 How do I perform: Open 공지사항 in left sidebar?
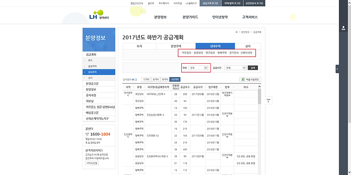tap(98, 95)
